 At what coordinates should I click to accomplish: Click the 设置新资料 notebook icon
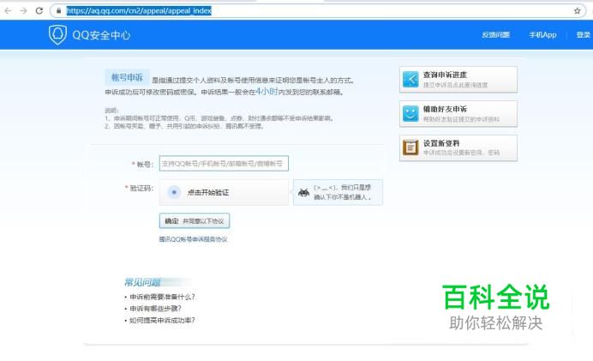(410, 147)
